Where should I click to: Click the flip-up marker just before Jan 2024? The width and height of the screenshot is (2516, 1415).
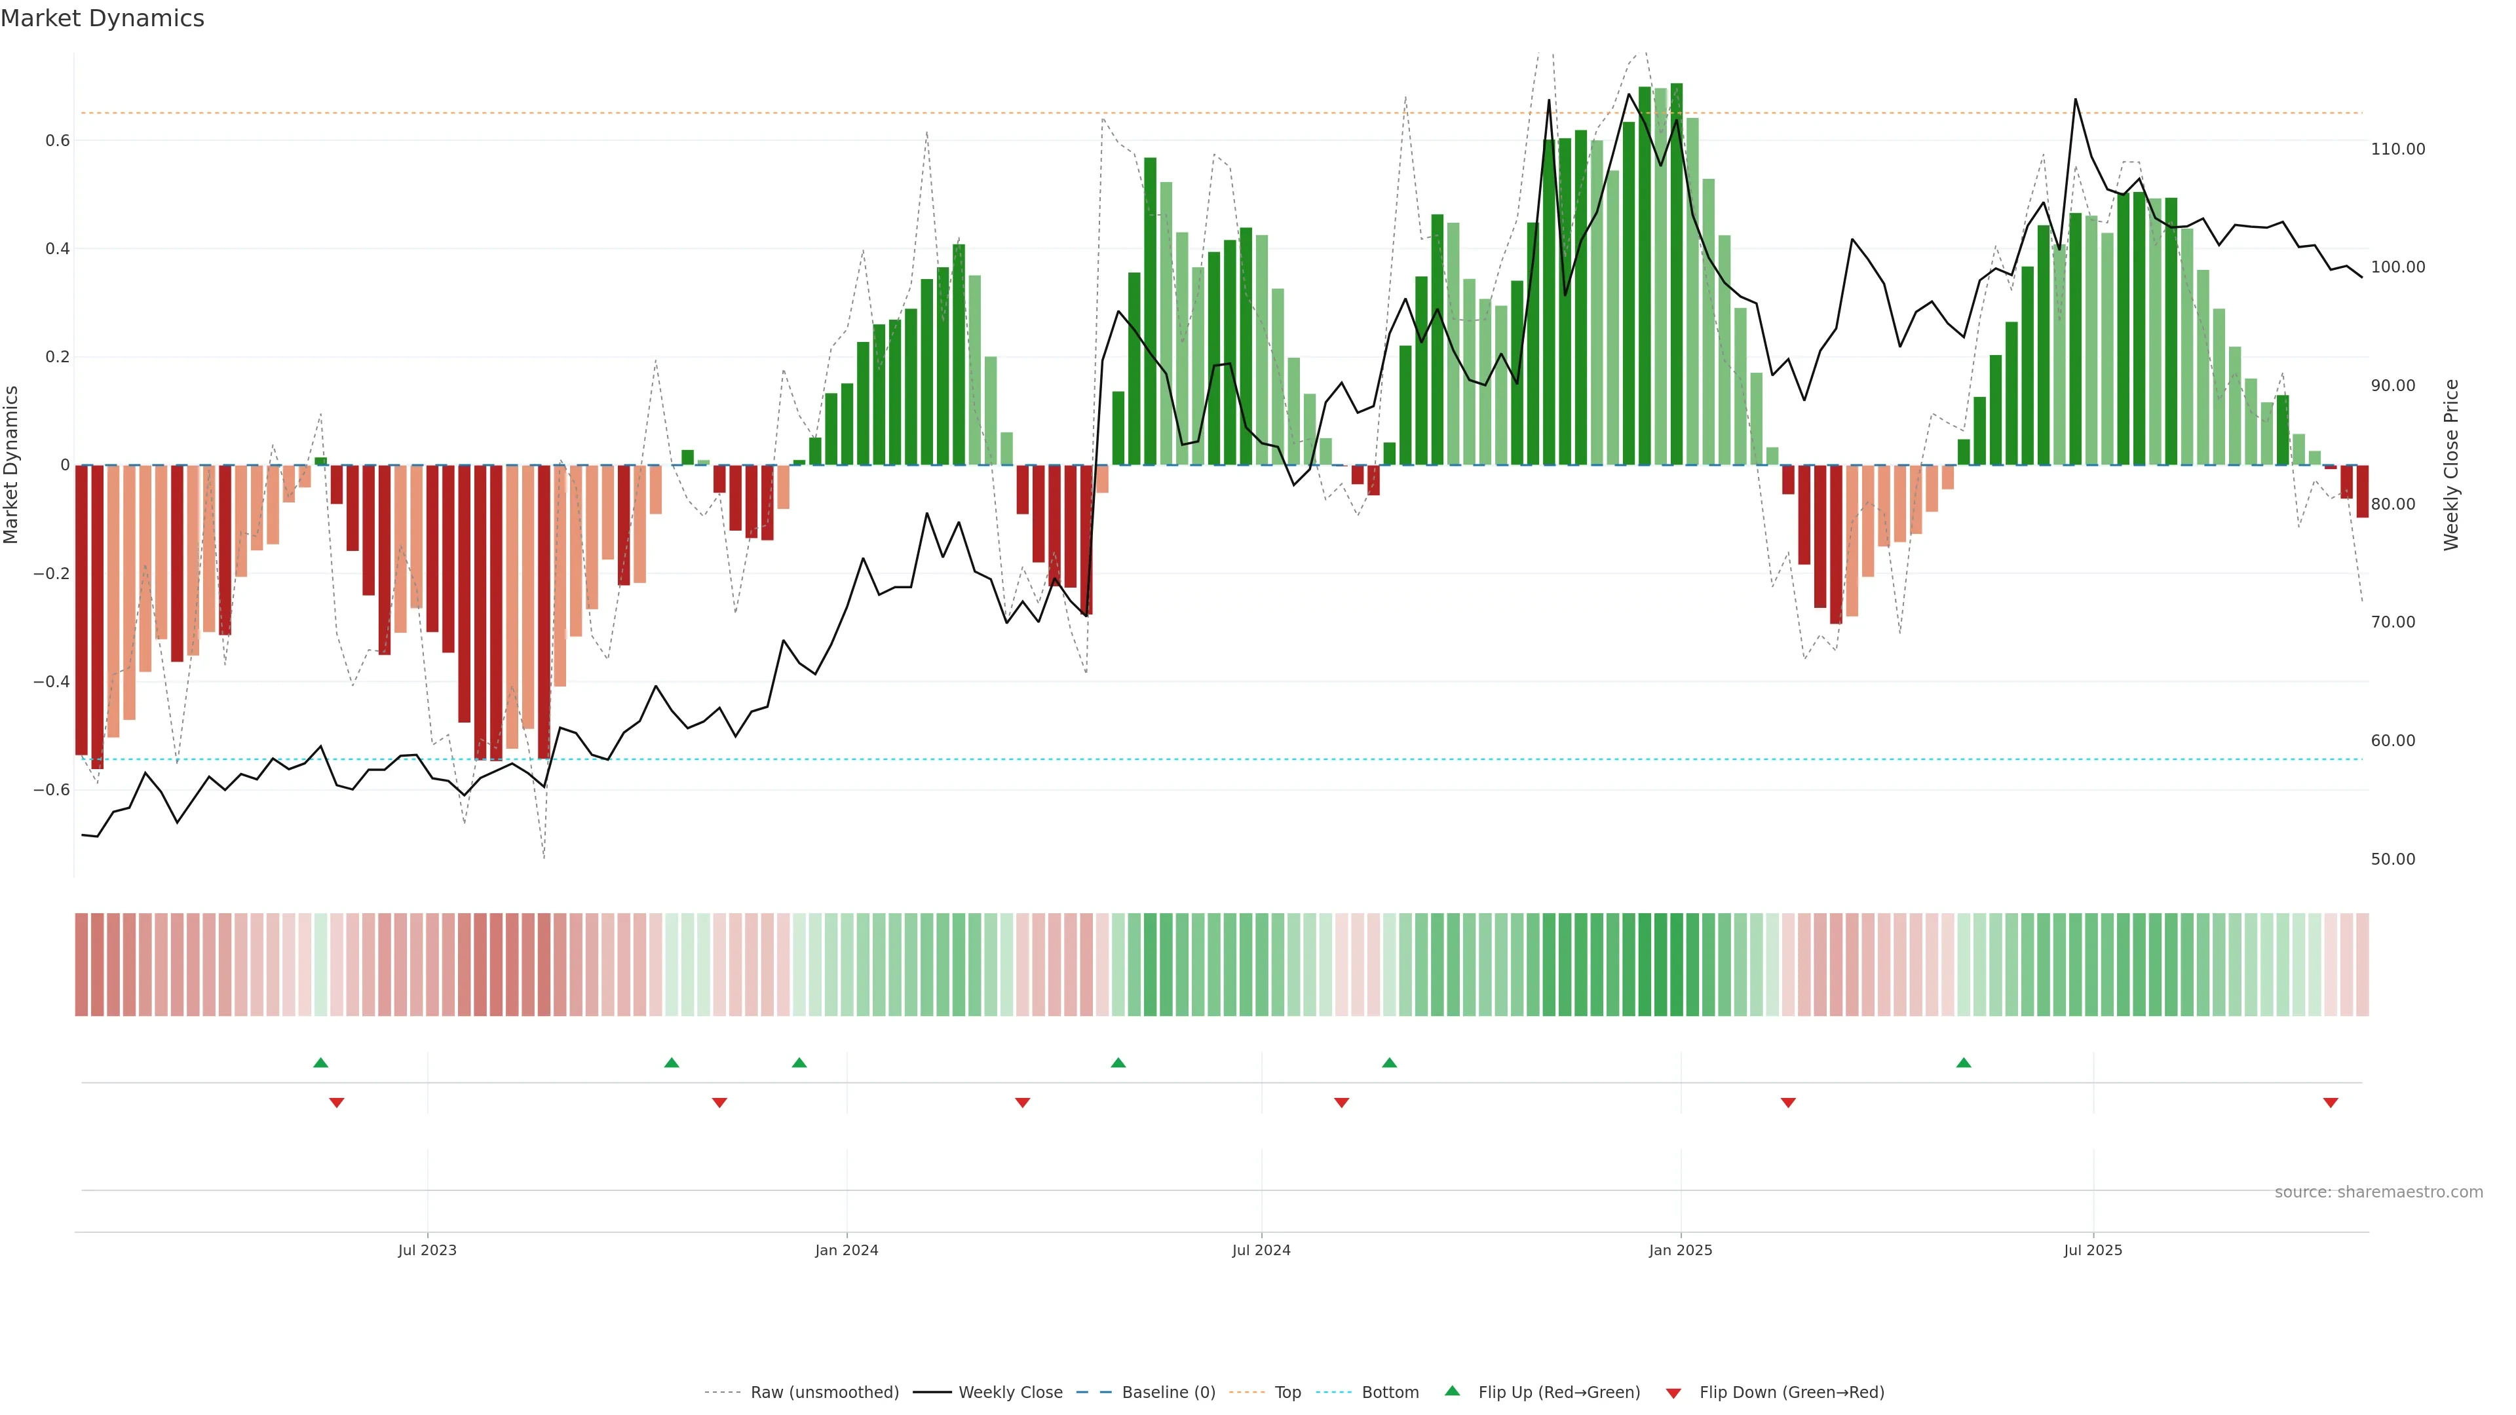pos(799,1063)
